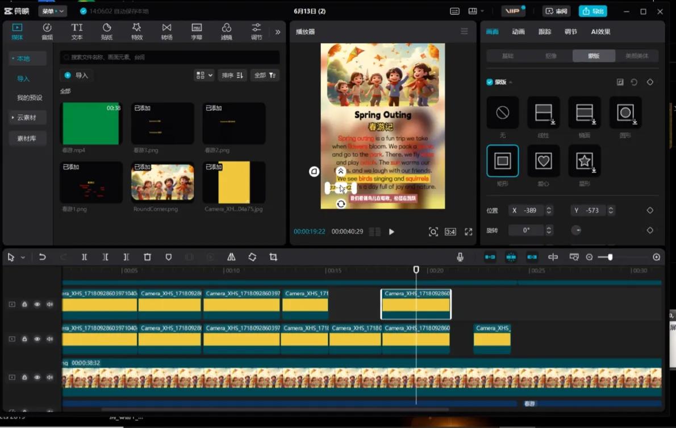Select the RoundCorner.png thumbnail
This screenshot has height=428, width=676.
point(163,182)
